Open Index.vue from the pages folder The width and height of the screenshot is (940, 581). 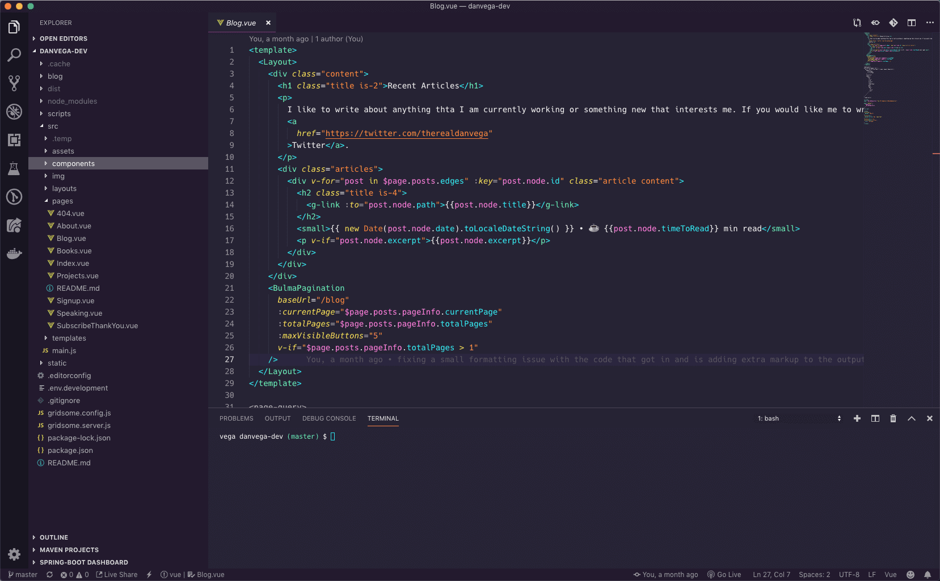[x=73, y=264]
